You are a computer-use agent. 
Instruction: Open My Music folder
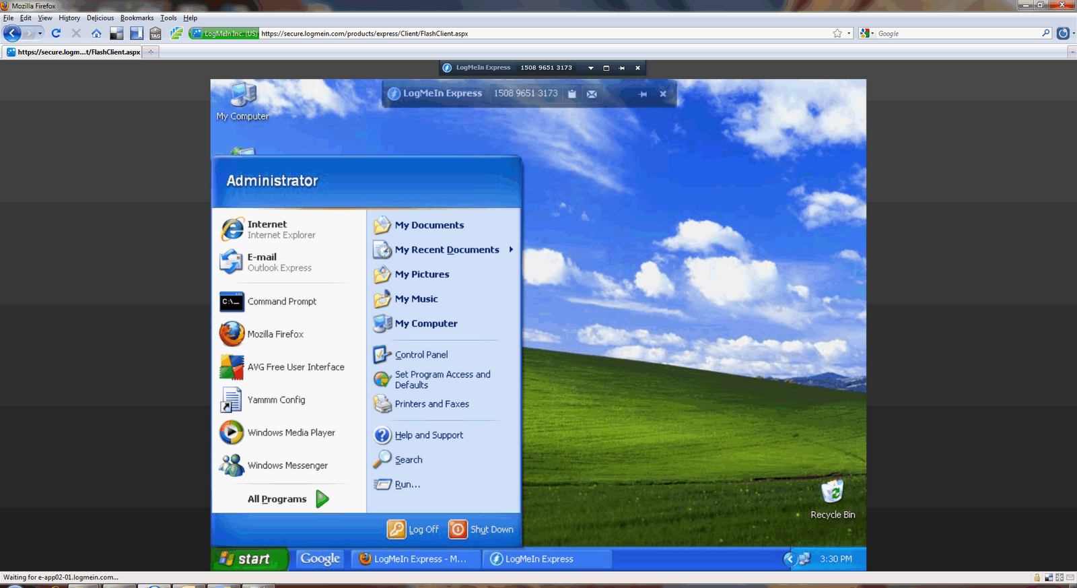coord(406,299)
